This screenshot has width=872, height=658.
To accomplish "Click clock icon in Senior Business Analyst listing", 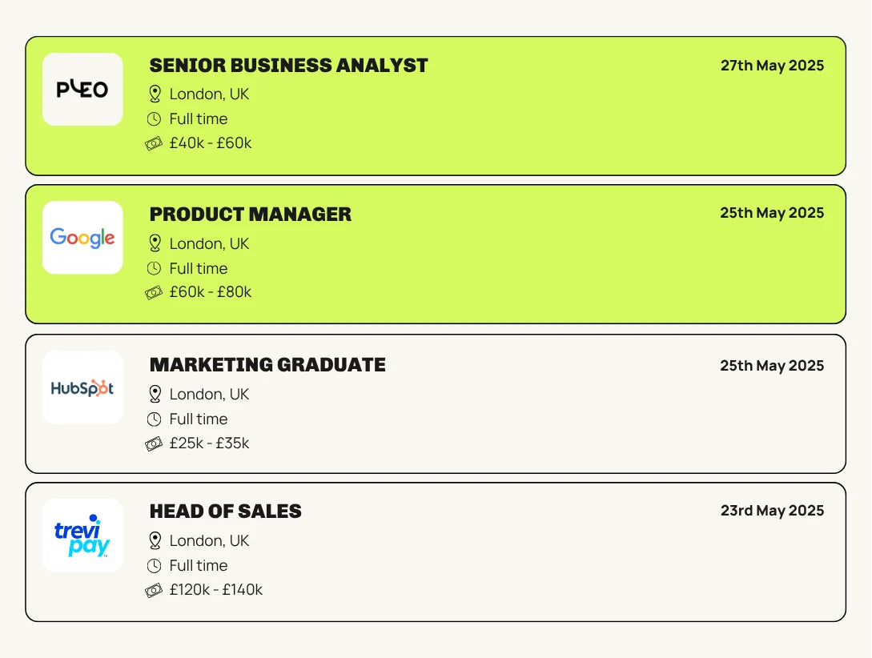I will [x=155, y=119].
